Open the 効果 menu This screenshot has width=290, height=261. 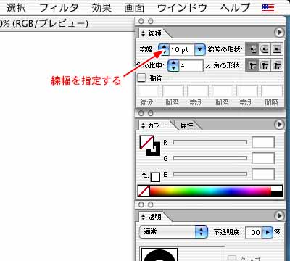point(101,8)
